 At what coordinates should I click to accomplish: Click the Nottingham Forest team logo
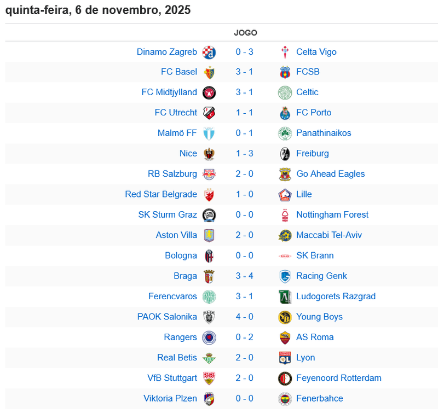click(x=285, y=215)
